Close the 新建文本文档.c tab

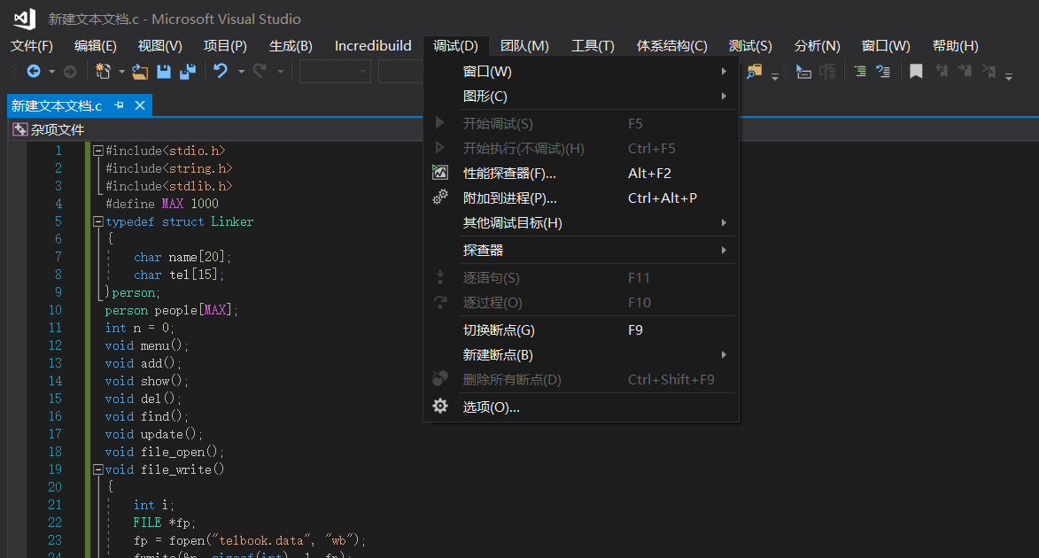[140, 105]
